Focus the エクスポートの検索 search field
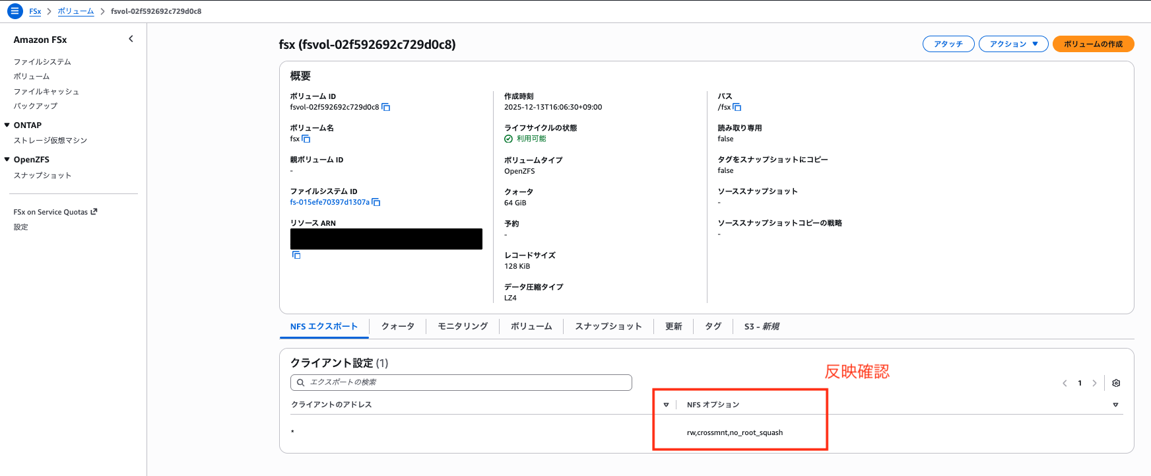The width and height of the screenshot is (1151, 476). (461, 382)
